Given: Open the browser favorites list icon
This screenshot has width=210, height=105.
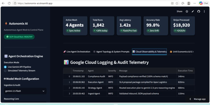Looking at the screenshot, I should pos(183,3).
